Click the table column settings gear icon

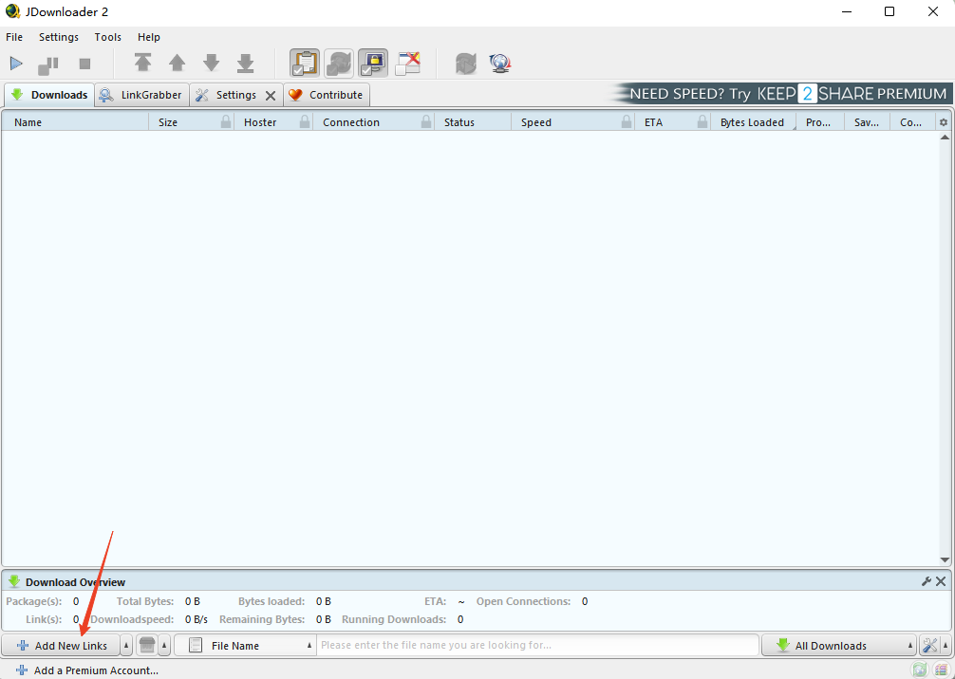(943, 122)
